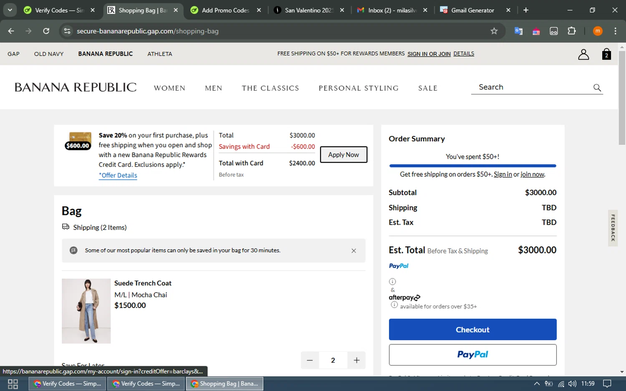This screenshot has height=391, width=626.
Task: Switch to the Verify Codes browser tab
Action: (x=60, y=10)
